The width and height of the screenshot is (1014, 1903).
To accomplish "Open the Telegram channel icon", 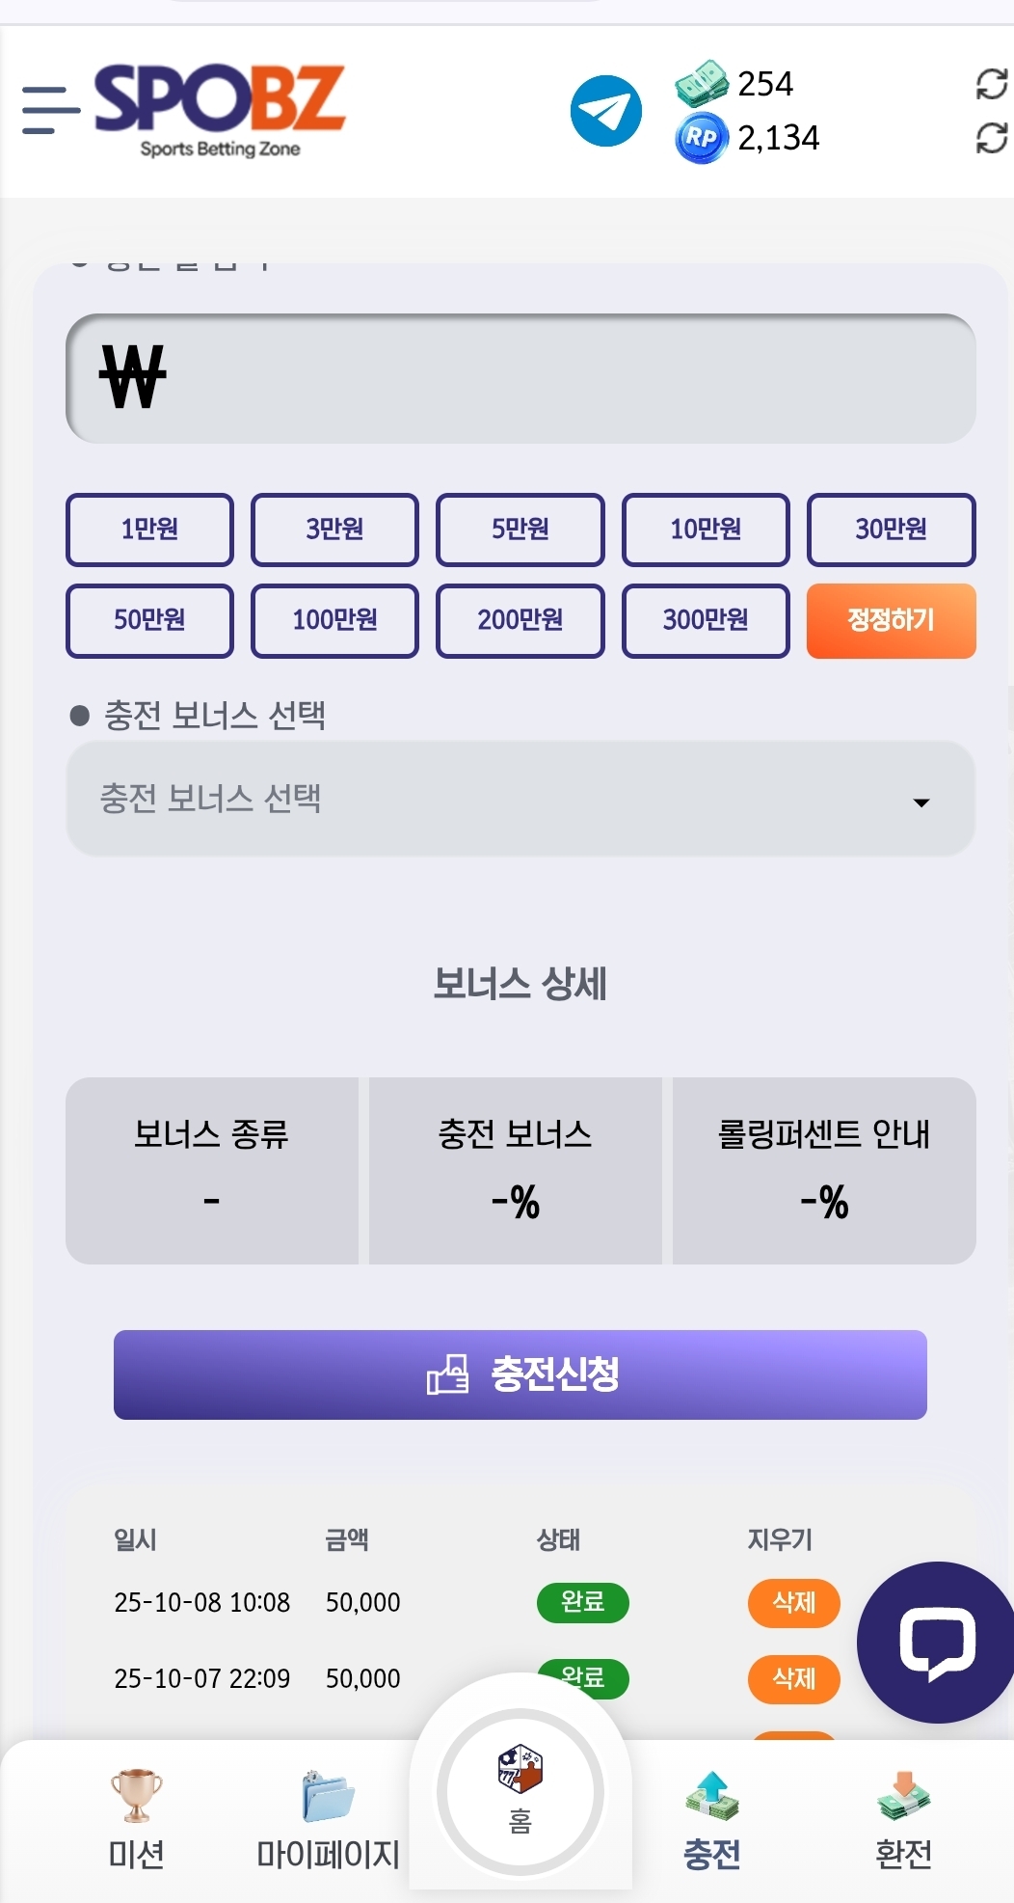I will click(x=605, y=111).
